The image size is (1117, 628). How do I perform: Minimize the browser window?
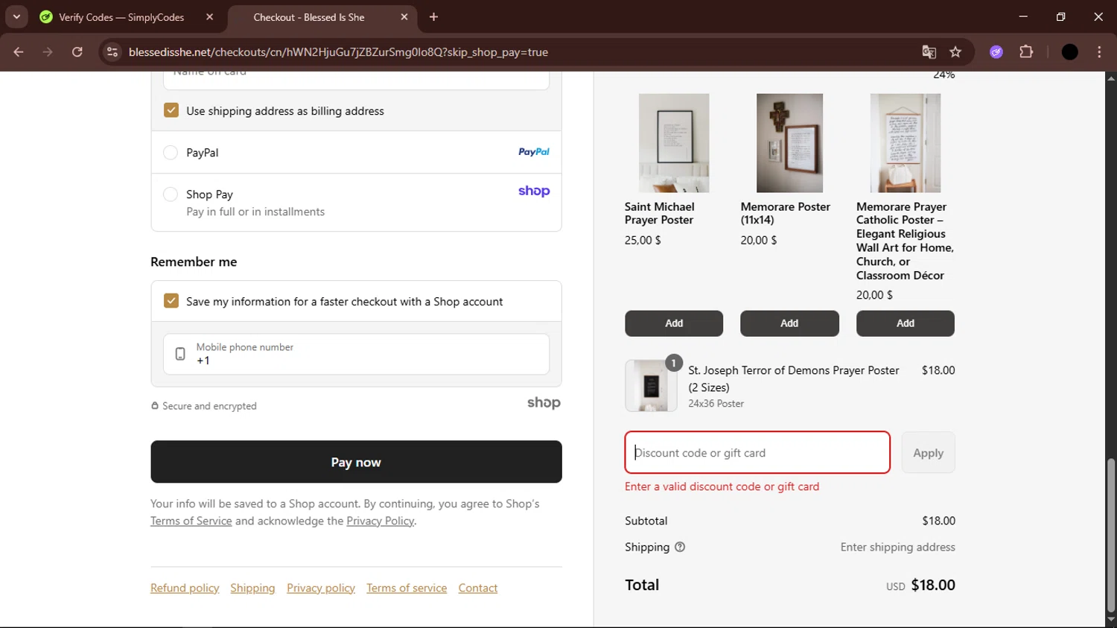point(1023,16)
